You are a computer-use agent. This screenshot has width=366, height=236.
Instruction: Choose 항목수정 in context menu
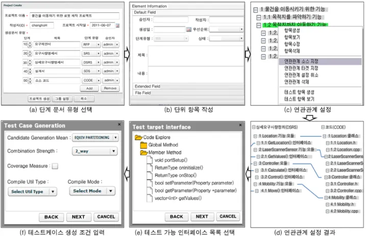[292, 44]
